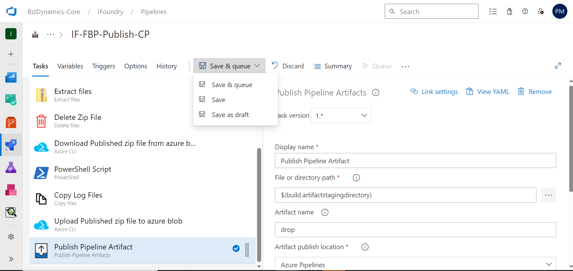Open the Azure DevOps home logo
The height and width of the screenshot is (271, 573).
click(x=11, y=12)
